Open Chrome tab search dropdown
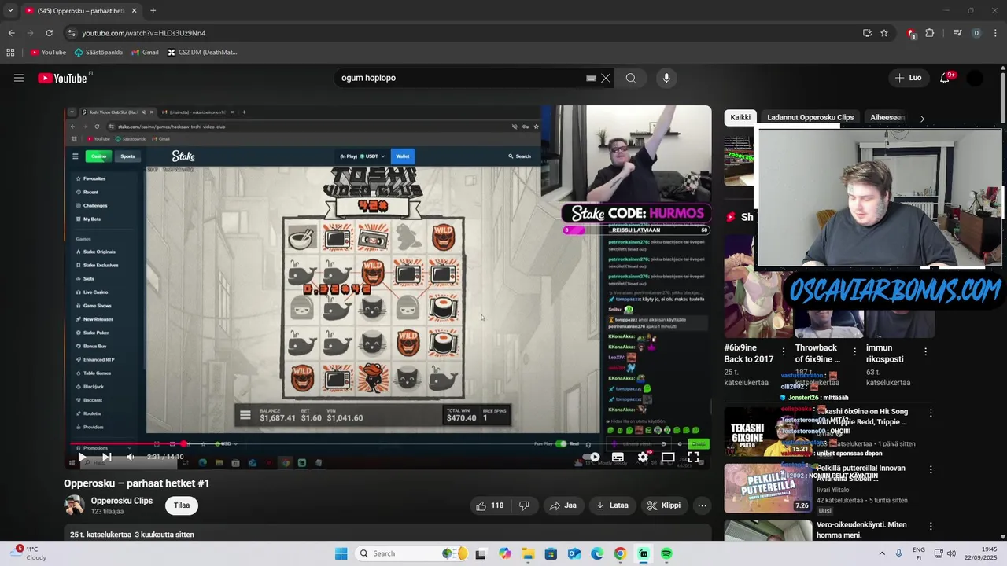 pyautogui.click(x=10, y=10)
